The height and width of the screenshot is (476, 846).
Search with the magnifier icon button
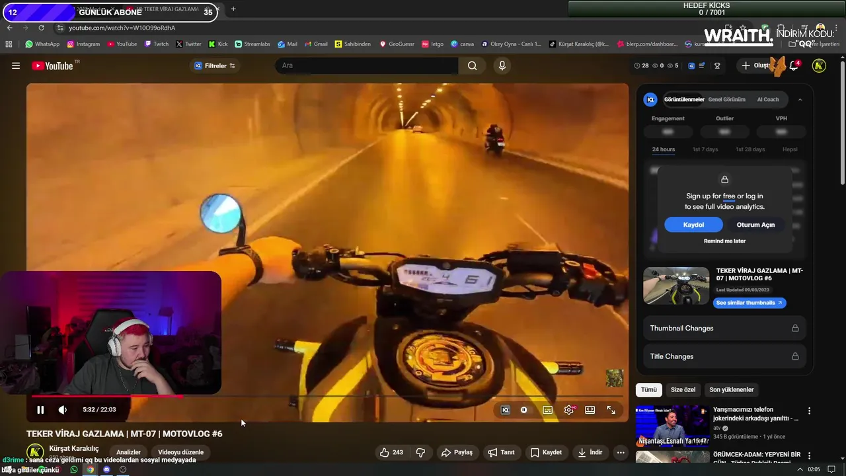click(472, 65)
